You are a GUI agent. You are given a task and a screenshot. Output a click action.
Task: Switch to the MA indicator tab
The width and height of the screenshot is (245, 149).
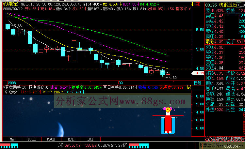point(12,139)
